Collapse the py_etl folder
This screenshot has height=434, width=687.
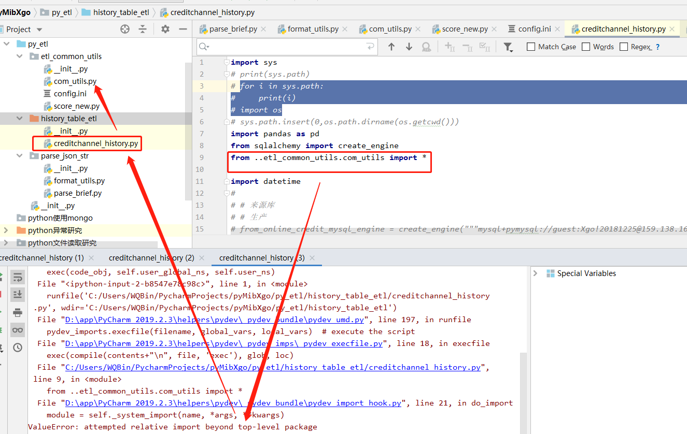click(x=7, y=44)
